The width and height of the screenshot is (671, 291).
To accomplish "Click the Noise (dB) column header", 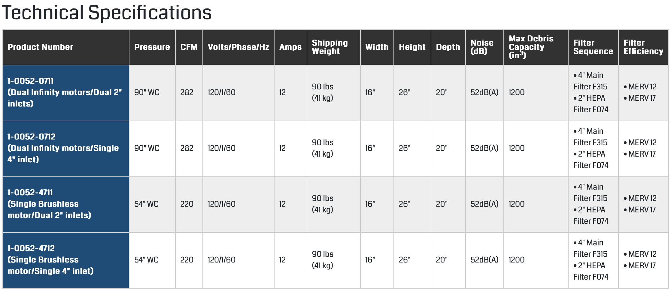I will (481, 47).
